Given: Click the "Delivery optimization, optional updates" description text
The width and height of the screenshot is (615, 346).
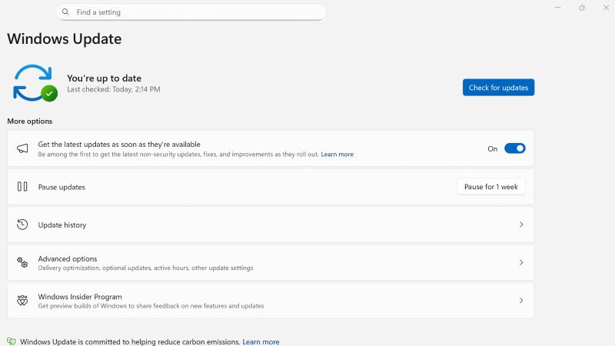Looking at the screenshot, I should click(145, 268).
